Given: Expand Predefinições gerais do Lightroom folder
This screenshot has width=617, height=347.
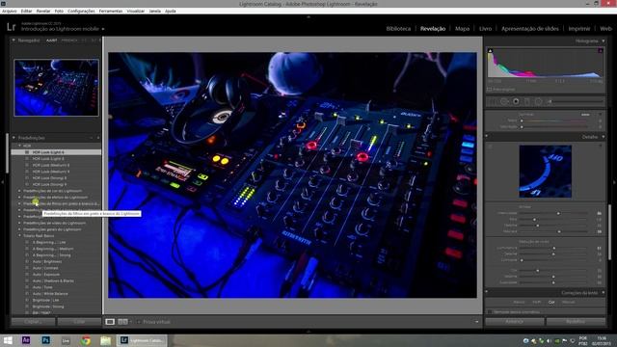Looking at the screenshot, I should [x=19, y=229].
